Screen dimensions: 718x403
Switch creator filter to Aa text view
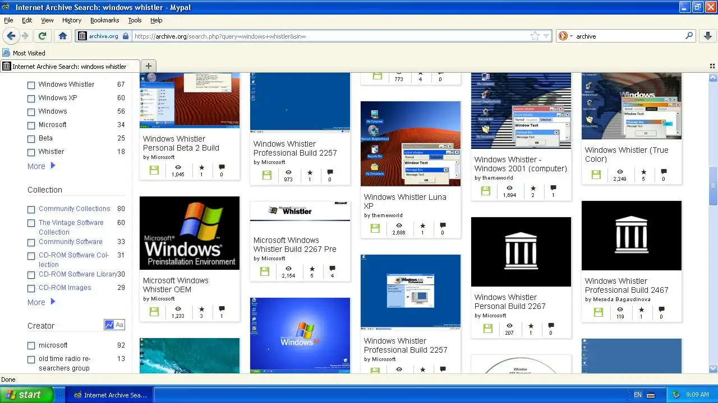(x=119, y=325)
